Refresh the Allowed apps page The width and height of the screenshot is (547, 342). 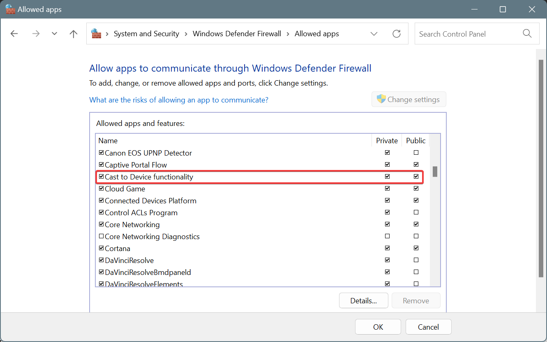397,34
